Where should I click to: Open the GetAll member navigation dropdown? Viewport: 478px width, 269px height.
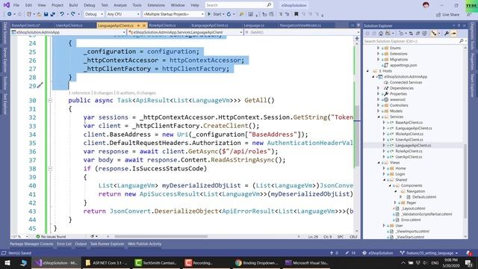pyautogui.click(x=302, y=32)
